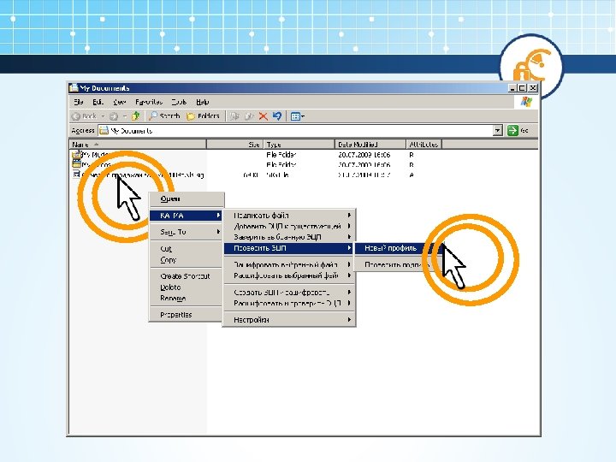
Task: Open Properties from the context menu
Action: click(x=187, y=315)
